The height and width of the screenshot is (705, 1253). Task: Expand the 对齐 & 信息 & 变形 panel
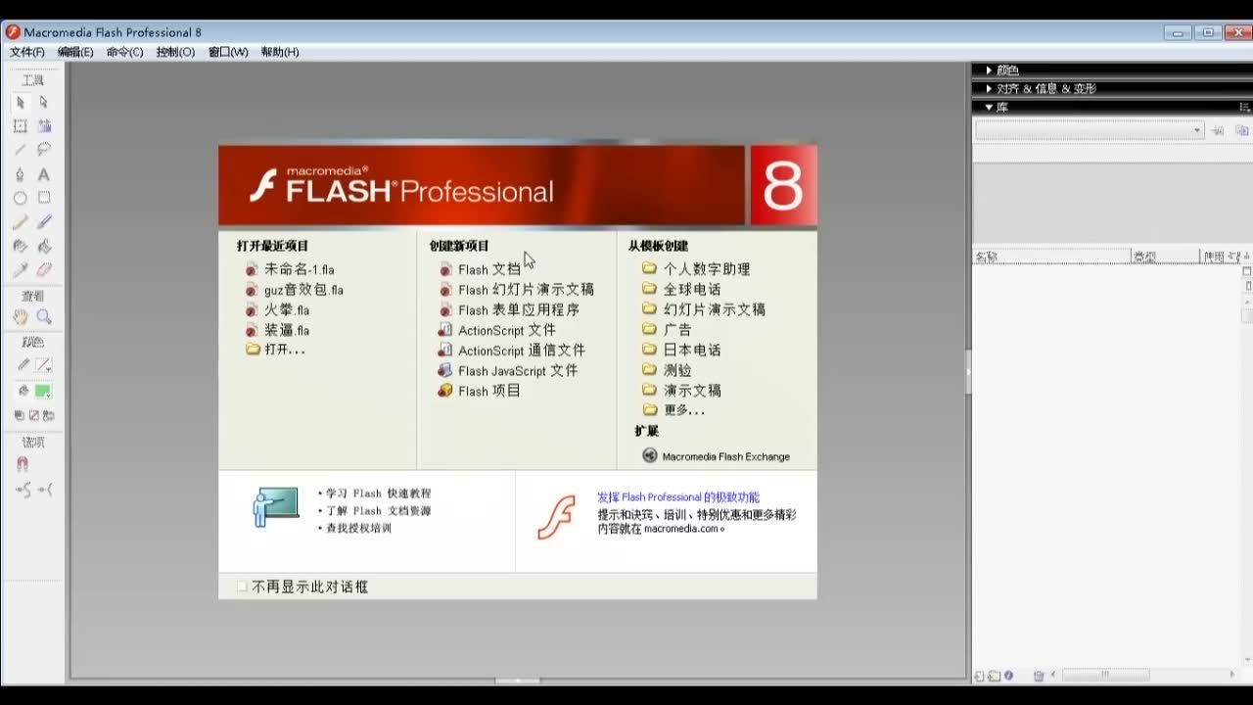[989, 88]
